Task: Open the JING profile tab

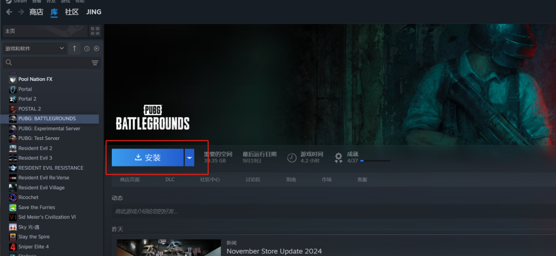Action: coord(93,12)
